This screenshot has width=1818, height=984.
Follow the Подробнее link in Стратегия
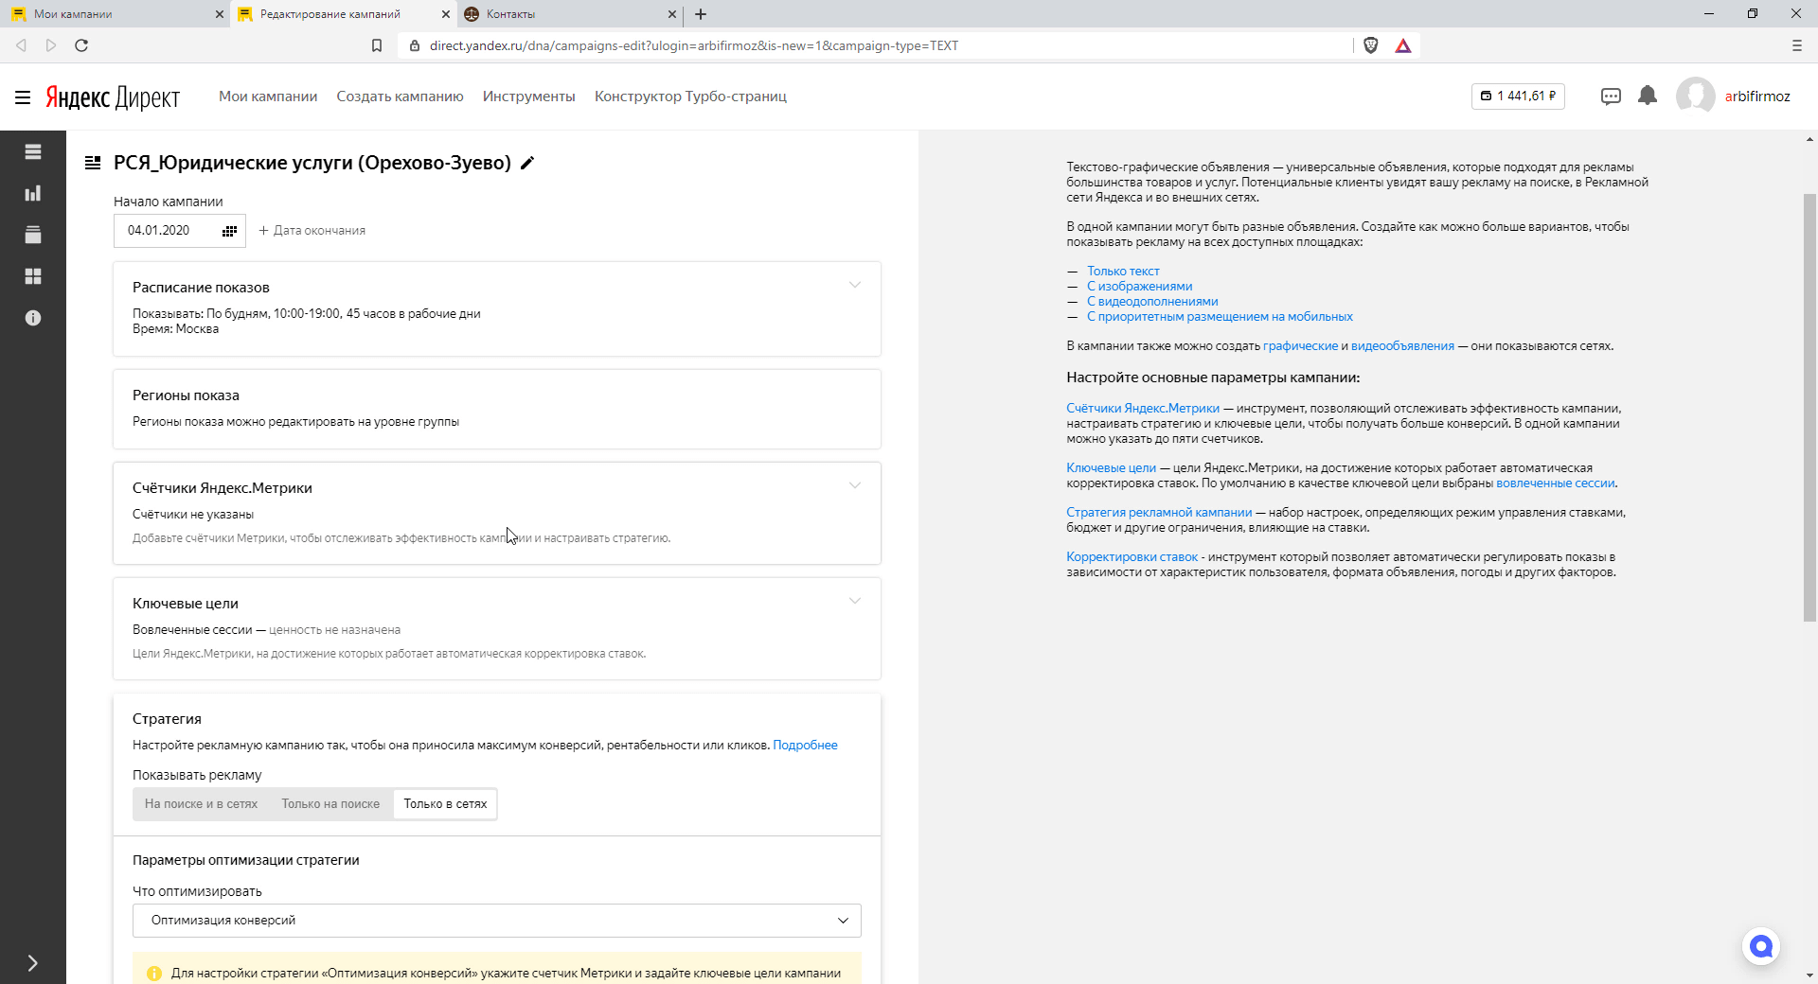coord(805,746)
